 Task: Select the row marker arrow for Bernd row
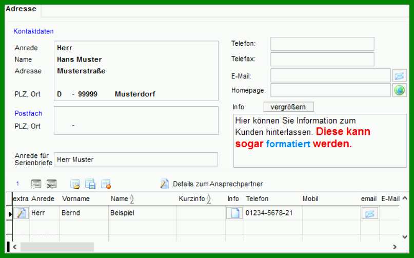click(x=10, y=214)
